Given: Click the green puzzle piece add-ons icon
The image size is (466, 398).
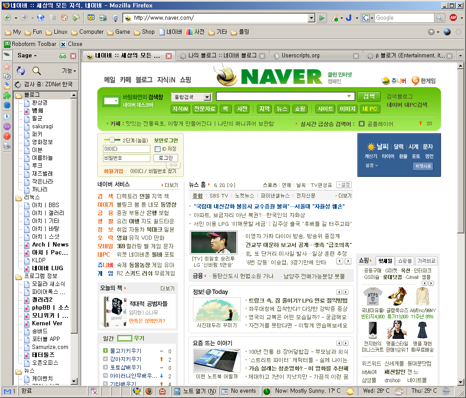Looking at the screenshot, I should click(x=7, y=95).
